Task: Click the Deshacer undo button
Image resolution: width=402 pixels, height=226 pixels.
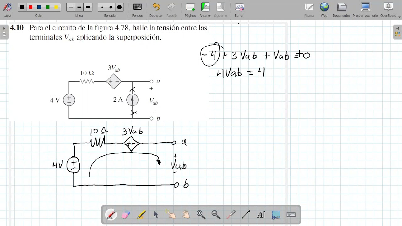Action: [x=156, y=9]
